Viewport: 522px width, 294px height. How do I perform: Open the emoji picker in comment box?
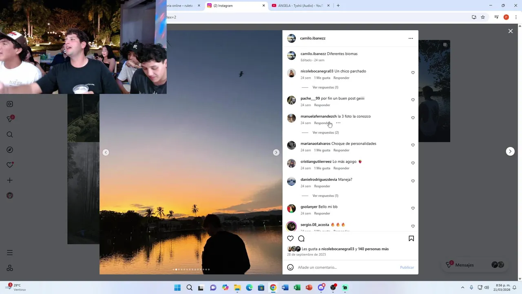(x=290, y=267)
